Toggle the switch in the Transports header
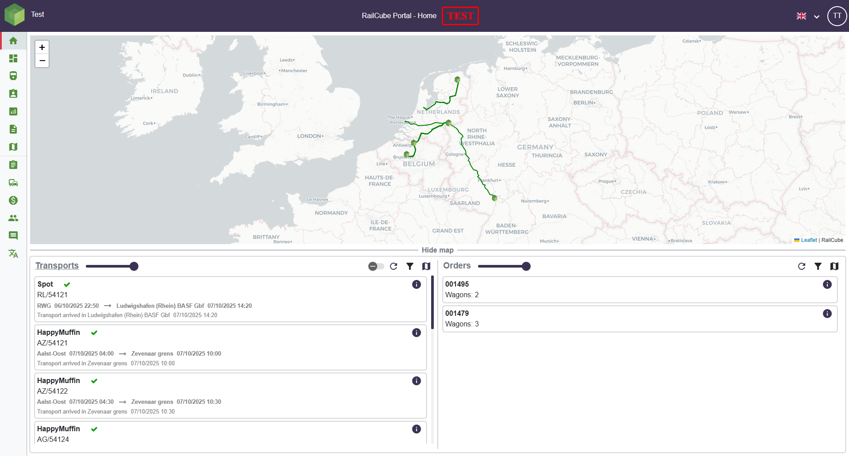The height and width of the screenshot is (456, 849). click(376, 266)
